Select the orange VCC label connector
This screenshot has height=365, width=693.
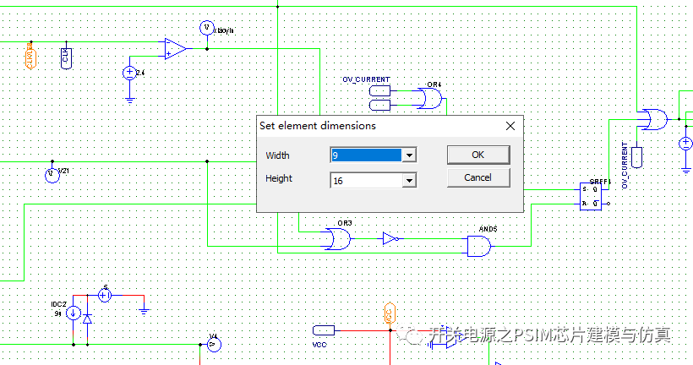390,313
